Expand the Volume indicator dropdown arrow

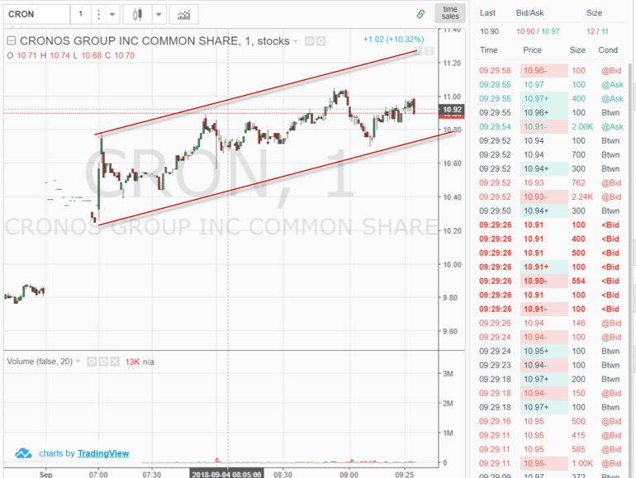78,362
